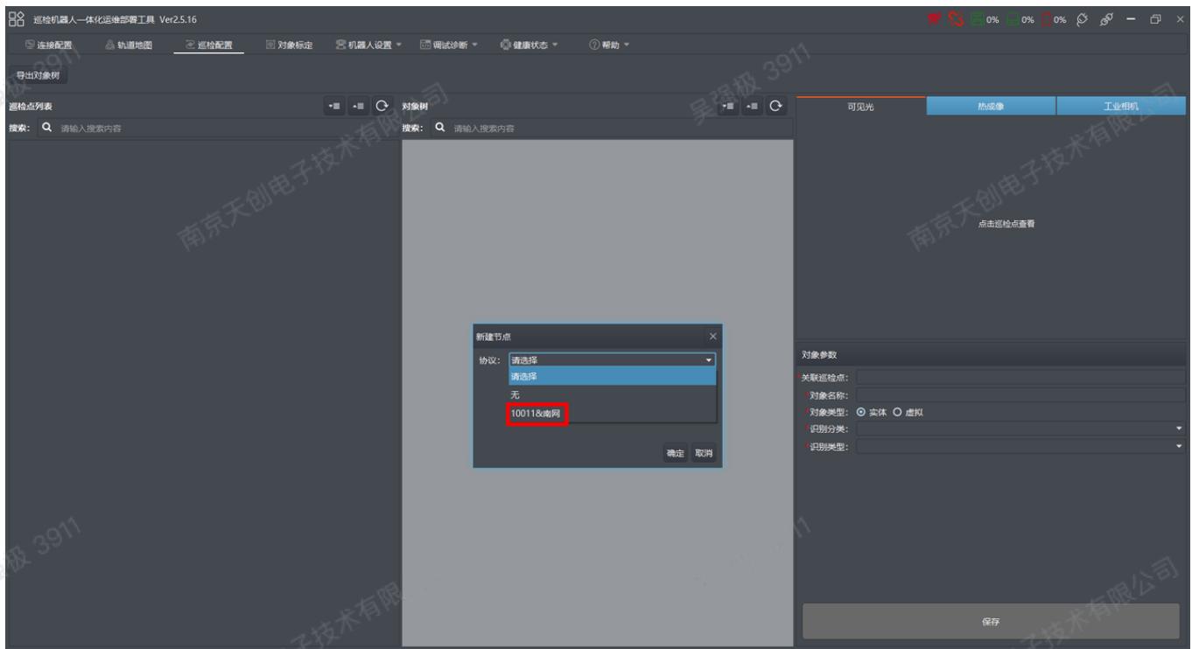The image size is (1192, 649).
Task: Open the 帮助 menu
Action: 610,45
